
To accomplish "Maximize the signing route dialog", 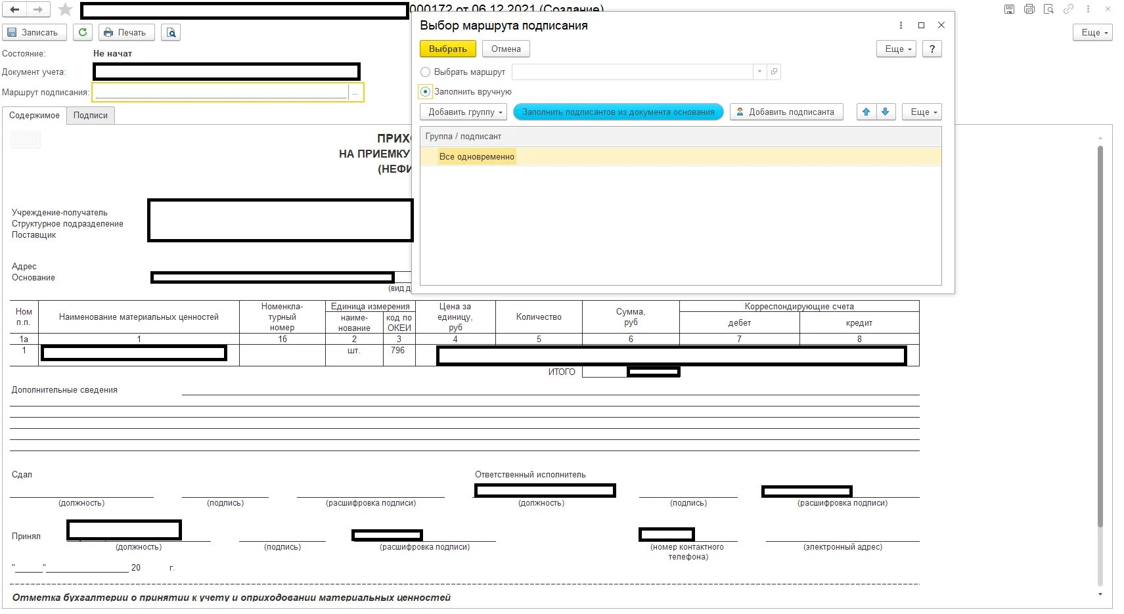I will [x=921, y=26].
